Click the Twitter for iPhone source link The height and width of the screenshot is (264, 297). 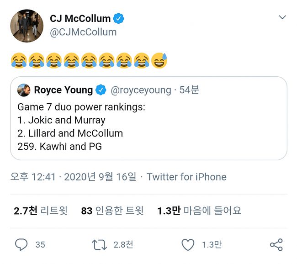click(186, 177)
